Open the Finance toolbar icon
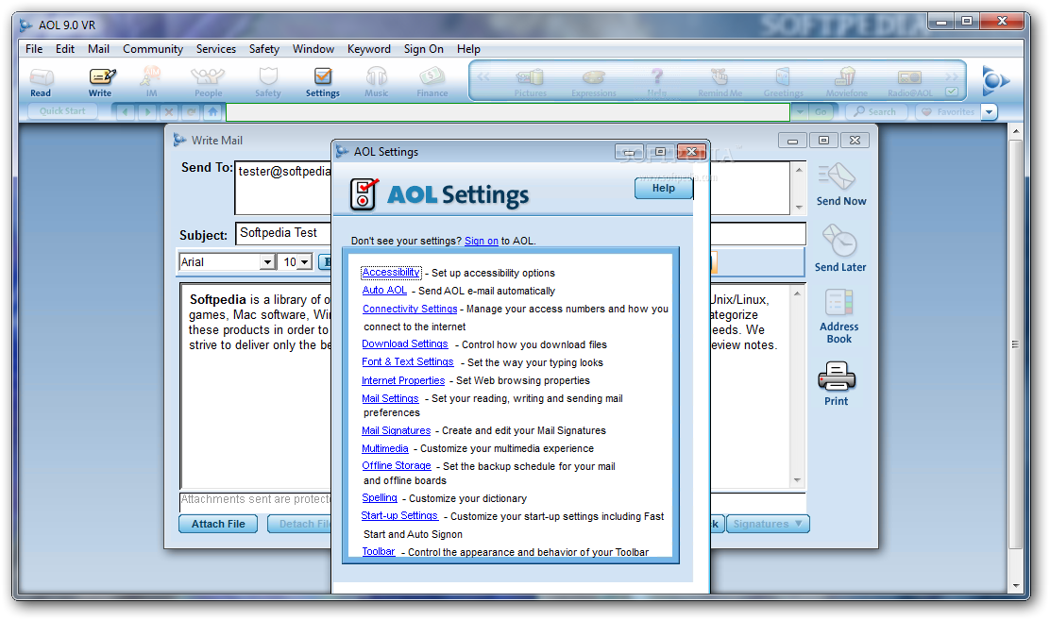 432,82
